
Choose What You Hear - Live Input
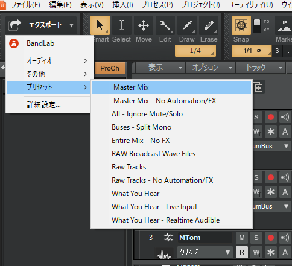pyautogui.click(x=171, y=207)
